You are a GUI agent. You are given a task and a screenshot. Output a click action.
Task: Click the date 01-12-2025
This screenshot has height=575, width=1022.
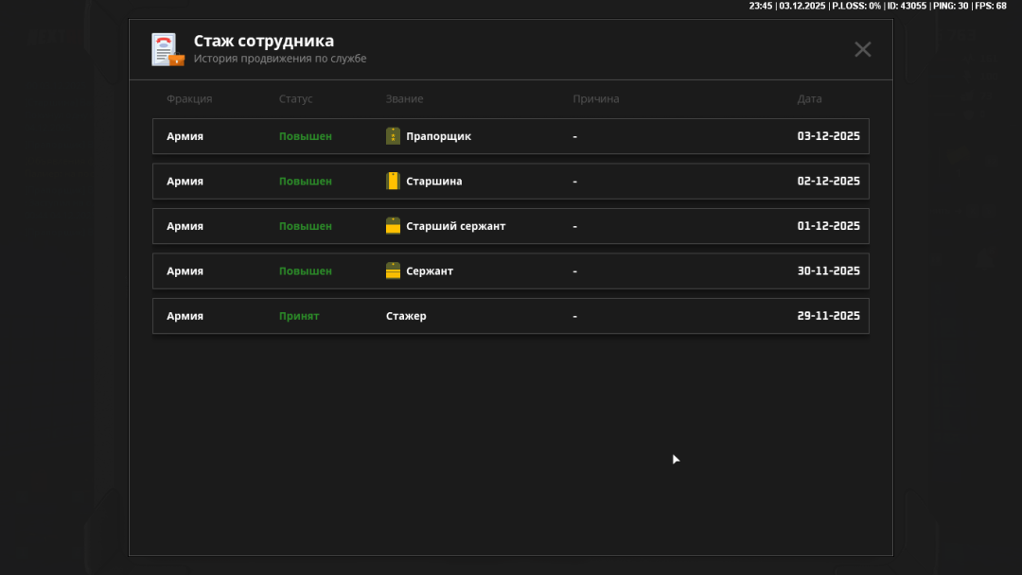[x=828, y=226]
